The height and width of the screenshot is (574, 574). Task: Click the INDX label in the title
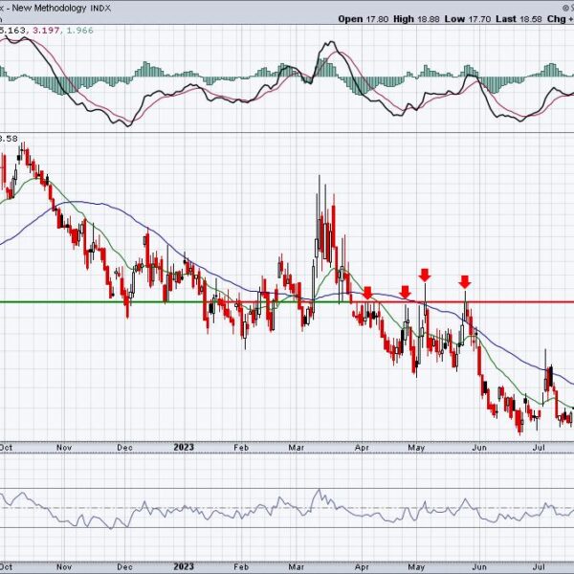(x=100, y=8)
